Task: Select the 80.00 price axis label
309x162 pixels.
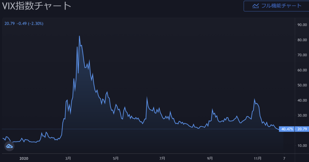Action: (x=302, y=40)
